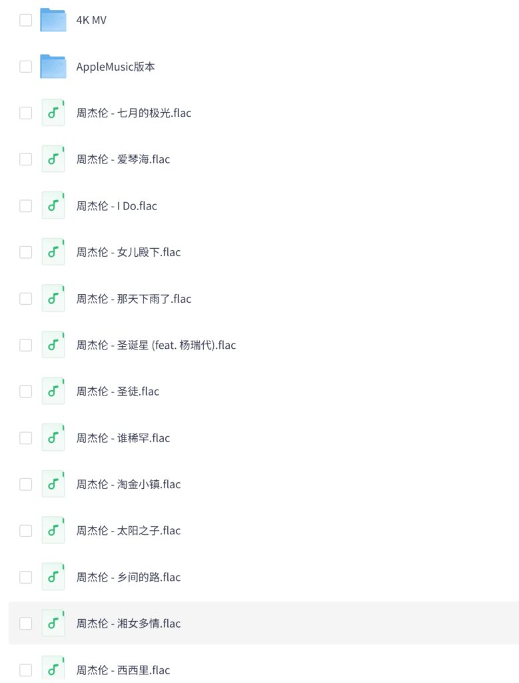Tick the checkbox for 4K MV folder
The width and height of the screenshot is (519, 683).
point(25,20)
